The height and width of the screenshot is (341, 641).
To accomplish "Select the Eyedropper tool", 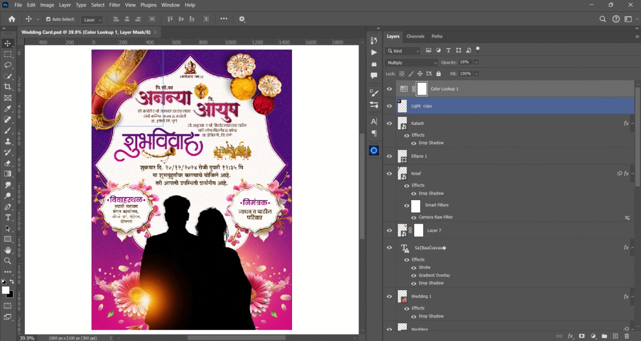I will (8, 109).
